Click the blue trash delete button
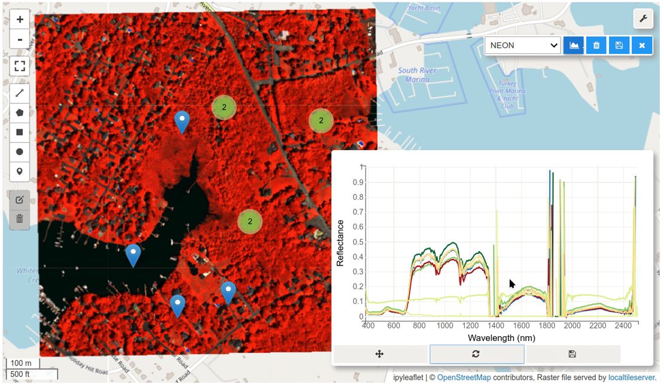The image size is (664, 387). pyautogui.click(x=596, y=45)
